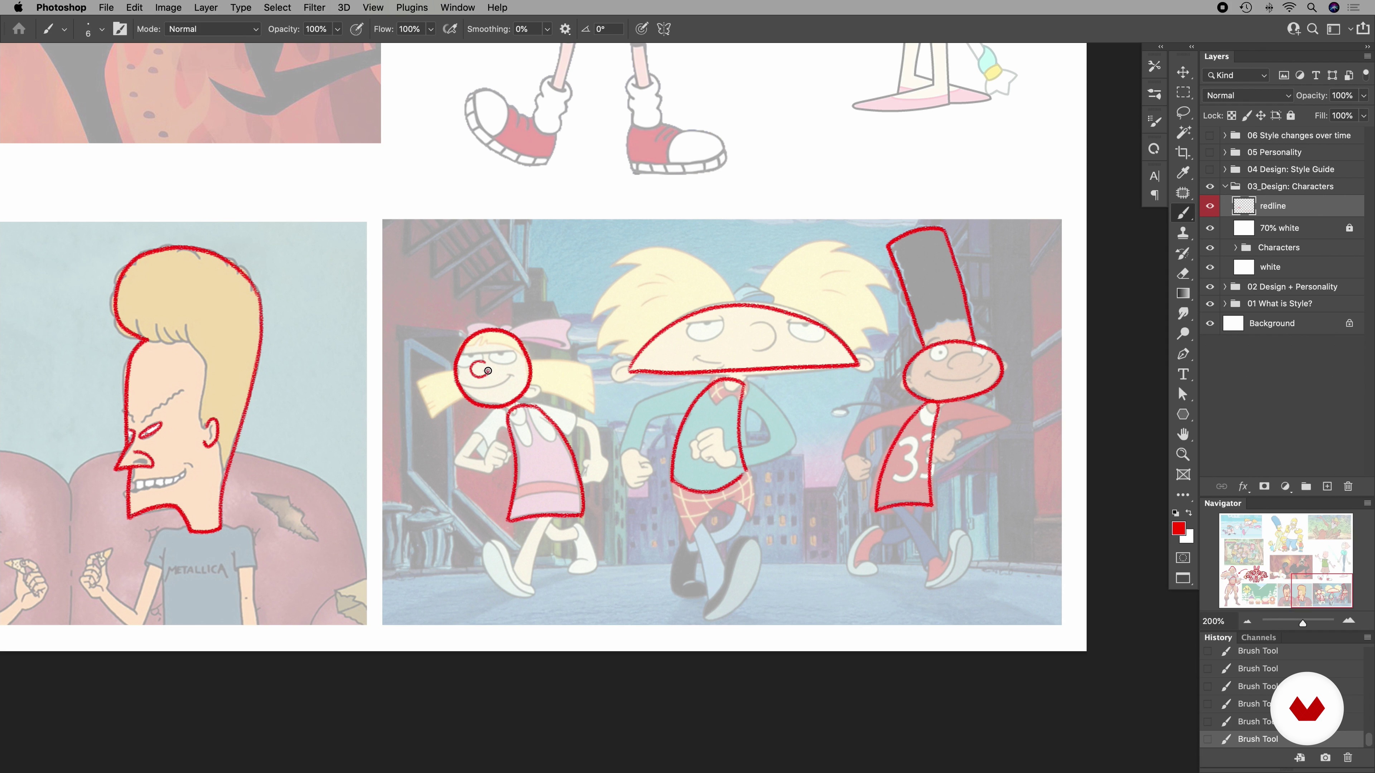
Task: Toggle symmetry painting butterfly icon
Action: (x=664, y=29)
